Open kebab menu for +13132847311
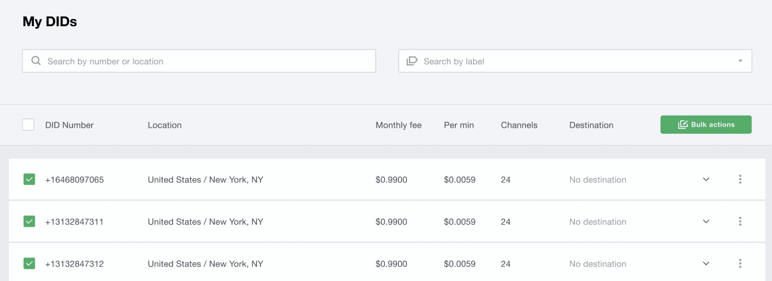Screen dimensions: 772x281 click(x=740, y=221)
